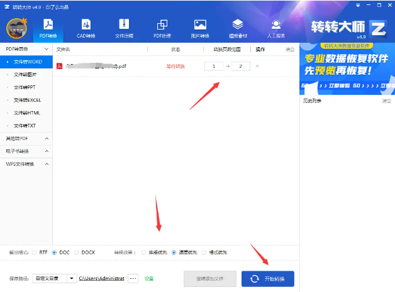Click the 专业数据恢复软件 ad banner

pos(347,68)
